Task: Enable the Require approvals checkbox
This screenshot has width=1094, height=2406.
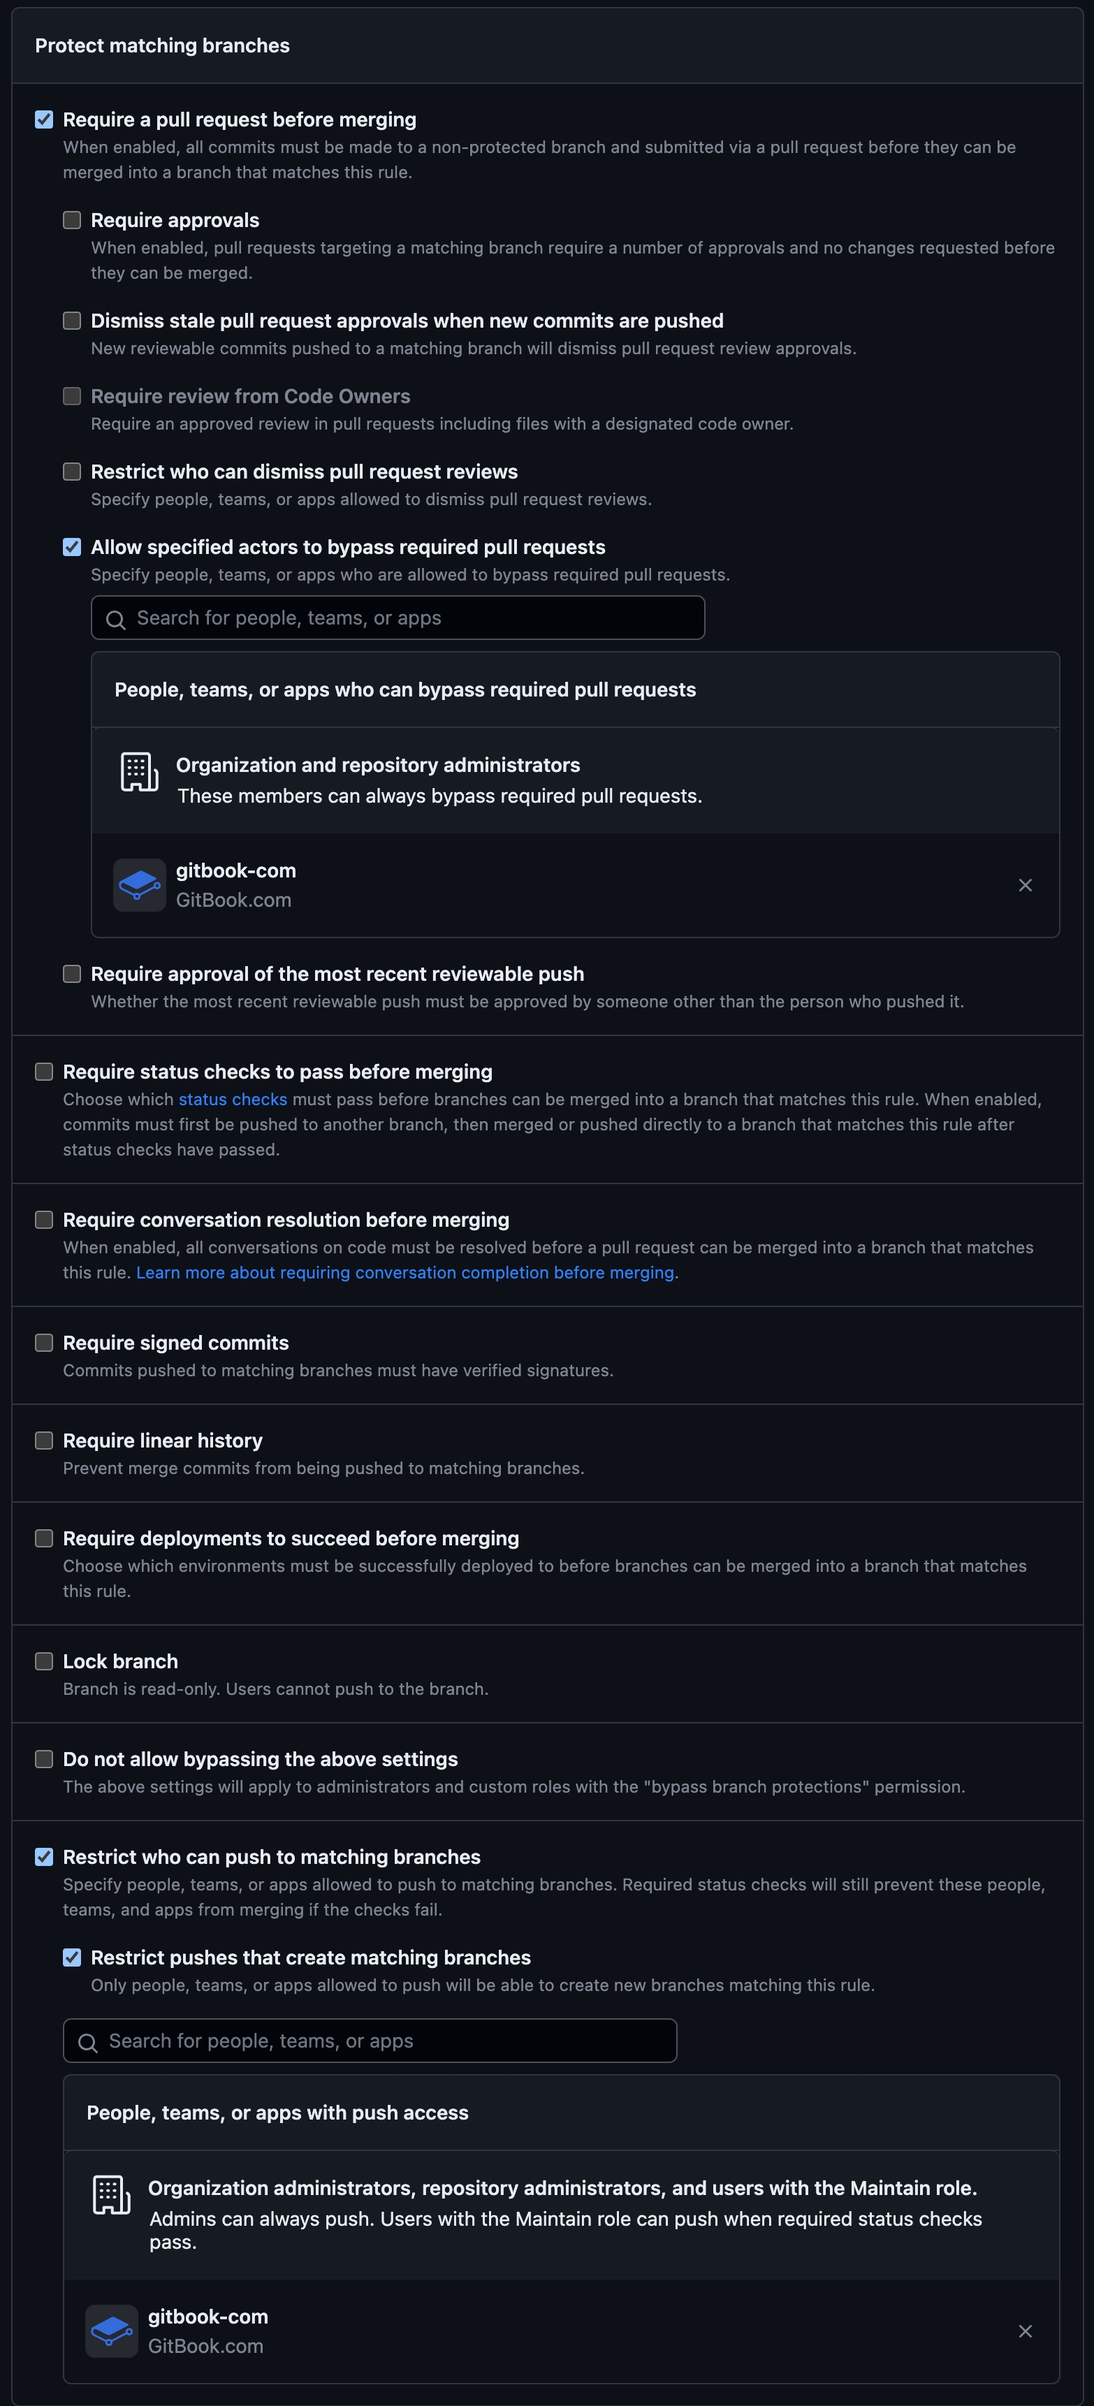Action: pos(72,221)
